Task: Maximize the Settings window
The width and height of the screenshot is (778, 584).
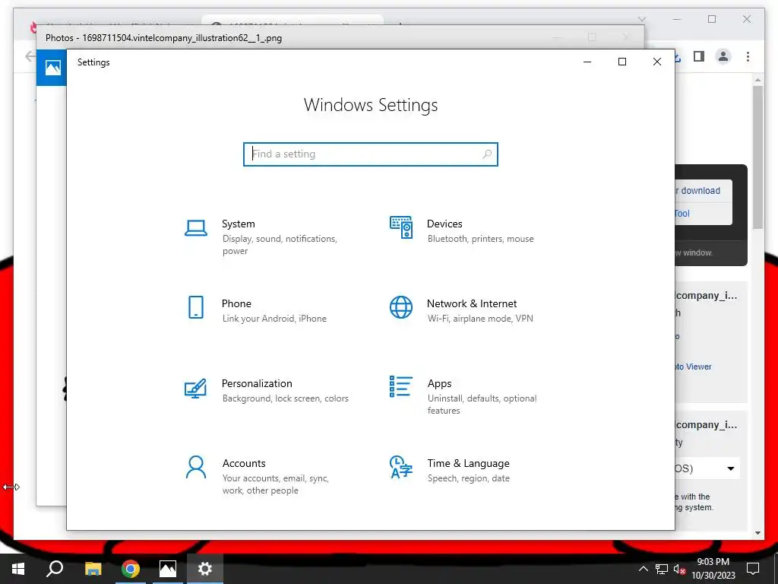Action: click(622, 62)
